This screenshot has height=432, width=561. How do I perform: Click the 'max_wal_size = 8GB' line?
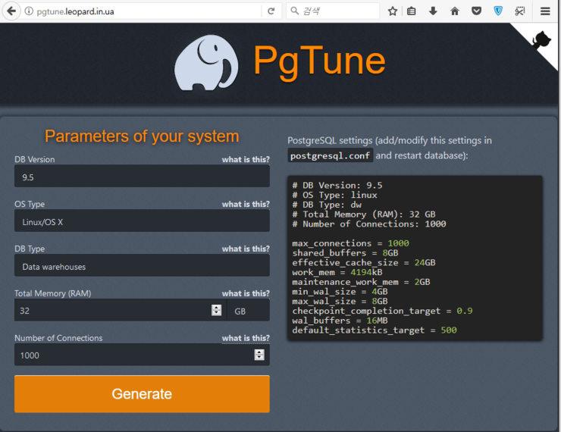(x=340, y=302)
